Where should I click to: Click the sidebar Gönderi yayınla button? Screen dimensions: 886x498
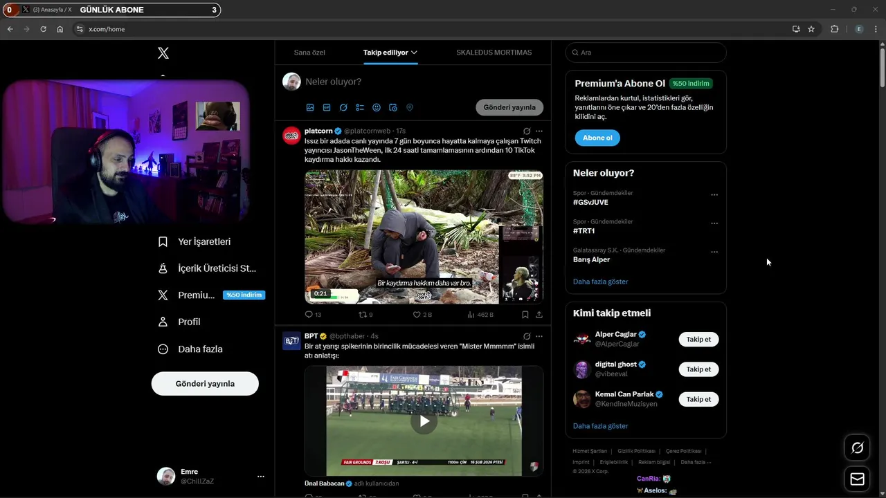(x=205, y=383)
